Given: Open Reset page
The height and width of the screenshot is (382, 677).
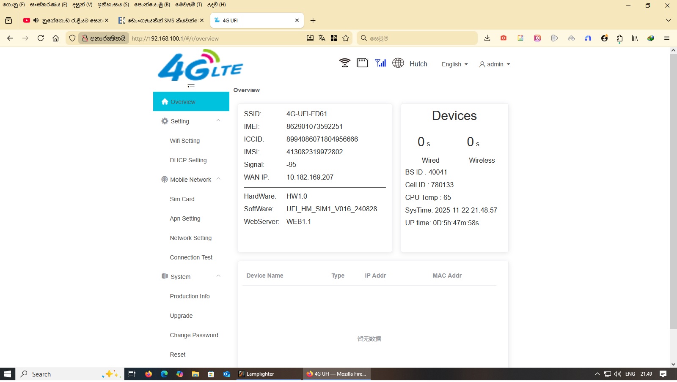Looking at the screenshot, I should pos(178,355).
